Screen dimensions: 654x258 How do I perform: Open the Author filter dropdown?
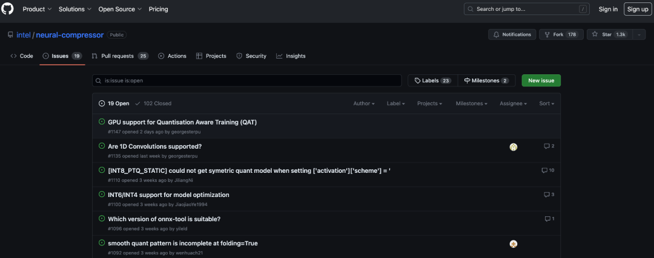pos(364,103)
